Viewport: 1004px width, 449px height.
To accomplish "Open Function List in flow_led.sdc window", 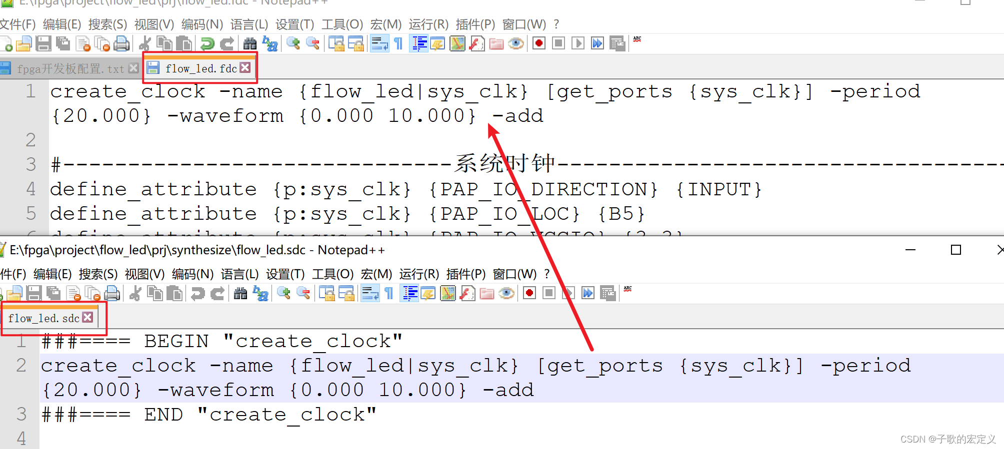I will (x=467, y=293).
